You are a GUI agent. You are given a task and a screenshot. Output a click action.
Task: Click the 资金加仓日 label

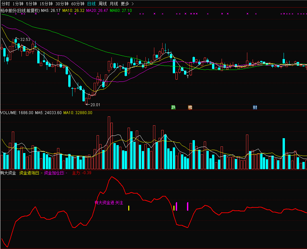[x=56, y=173]
